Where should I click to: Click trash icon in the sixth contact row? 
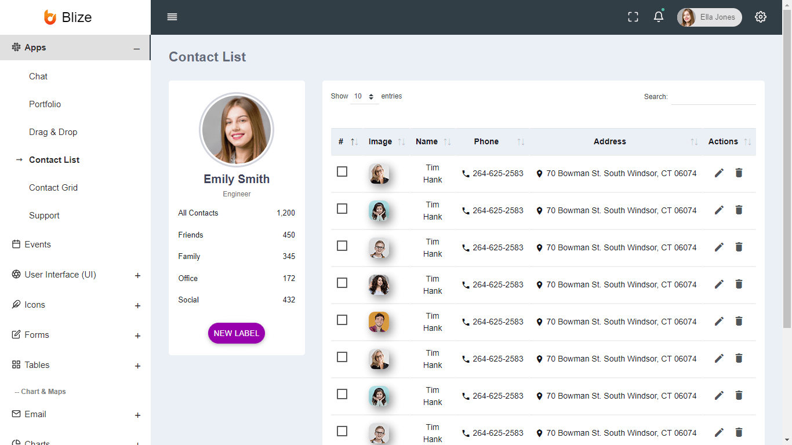[x=739, y=358]
